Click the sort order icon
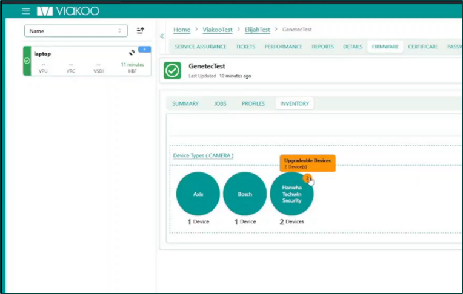The height and width of the screenshot is (294, 463). [141, 31]
